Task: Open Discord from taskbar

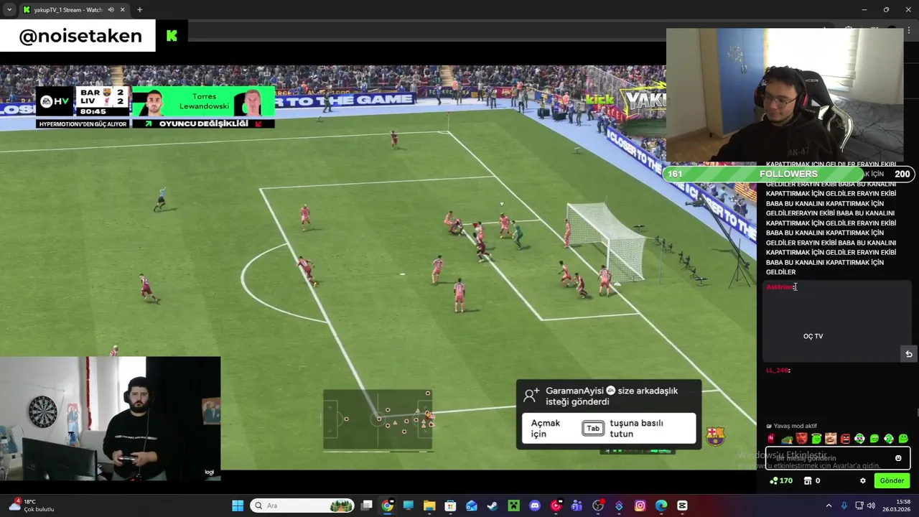Action: [535, 506]
